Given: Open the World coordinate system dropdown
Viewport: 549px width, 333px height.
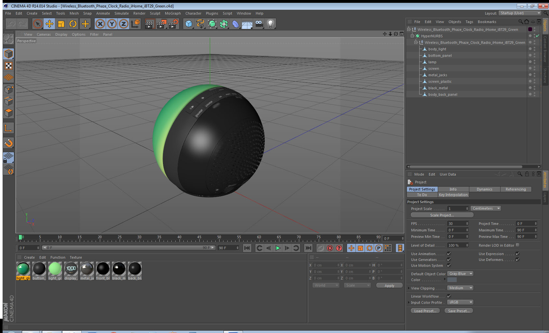Looking at the screenshot, I should coord(326,285).
